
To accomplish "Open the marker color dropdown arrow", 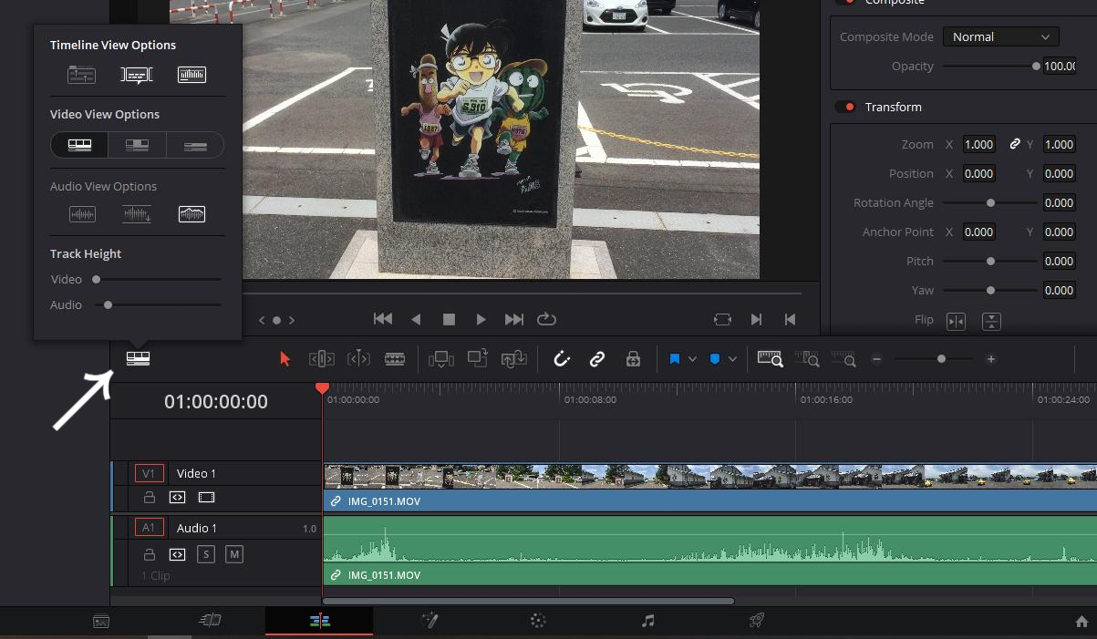I will [733, 359].
